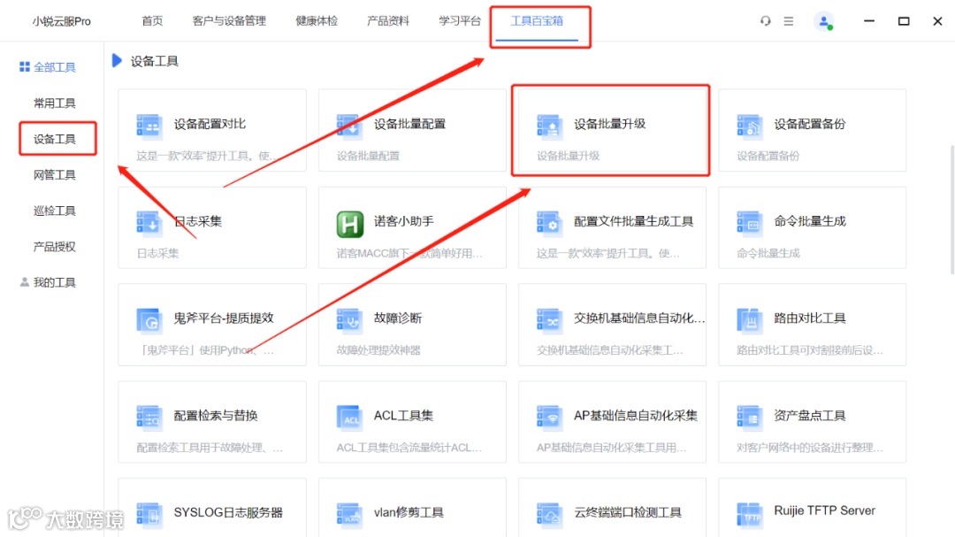
Task: Click the AP基础信息自动化采集 icon
Action: click(549, 418)
